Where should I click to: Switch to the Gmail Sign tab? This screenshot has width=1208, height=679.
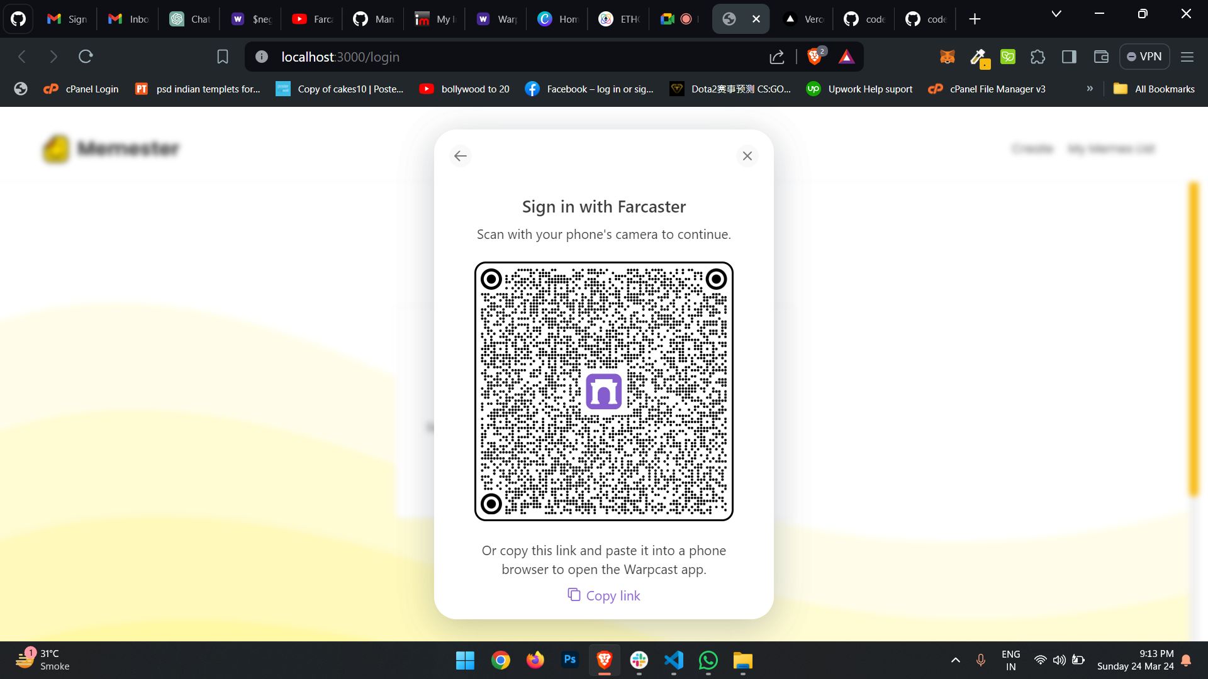point(67,19)
